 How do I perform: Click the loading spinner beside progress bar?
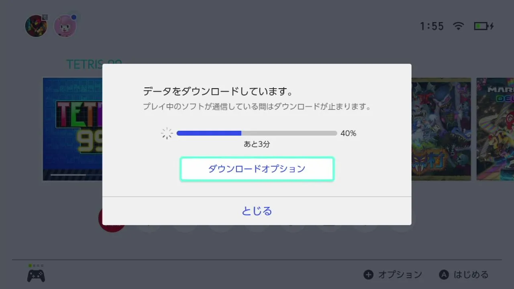(x=167, y=134)
